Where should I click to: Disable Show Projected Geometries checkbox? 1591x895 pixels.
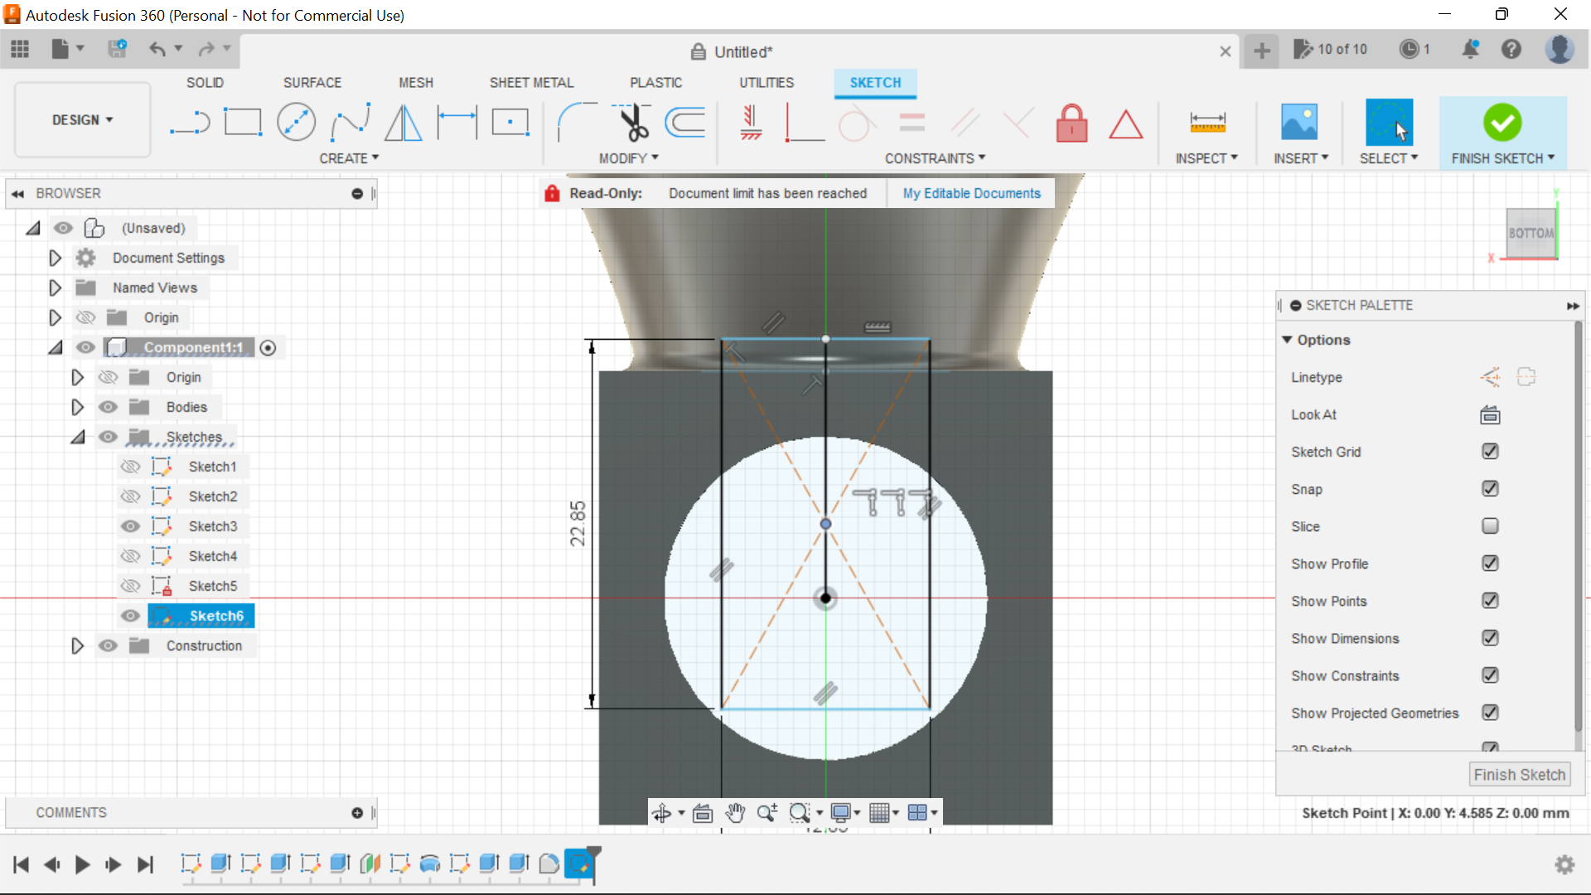pyautogui.click(x=1489, y=714)
